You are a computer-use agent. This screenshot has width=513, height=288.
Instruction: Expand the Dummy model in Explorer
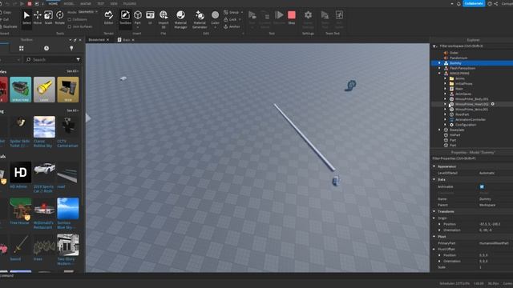point(439,63)
